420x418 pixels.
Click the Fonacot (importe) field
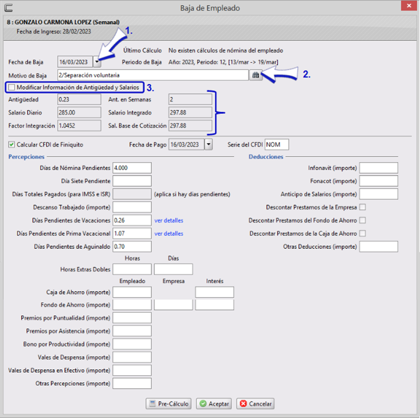[378, 181]
